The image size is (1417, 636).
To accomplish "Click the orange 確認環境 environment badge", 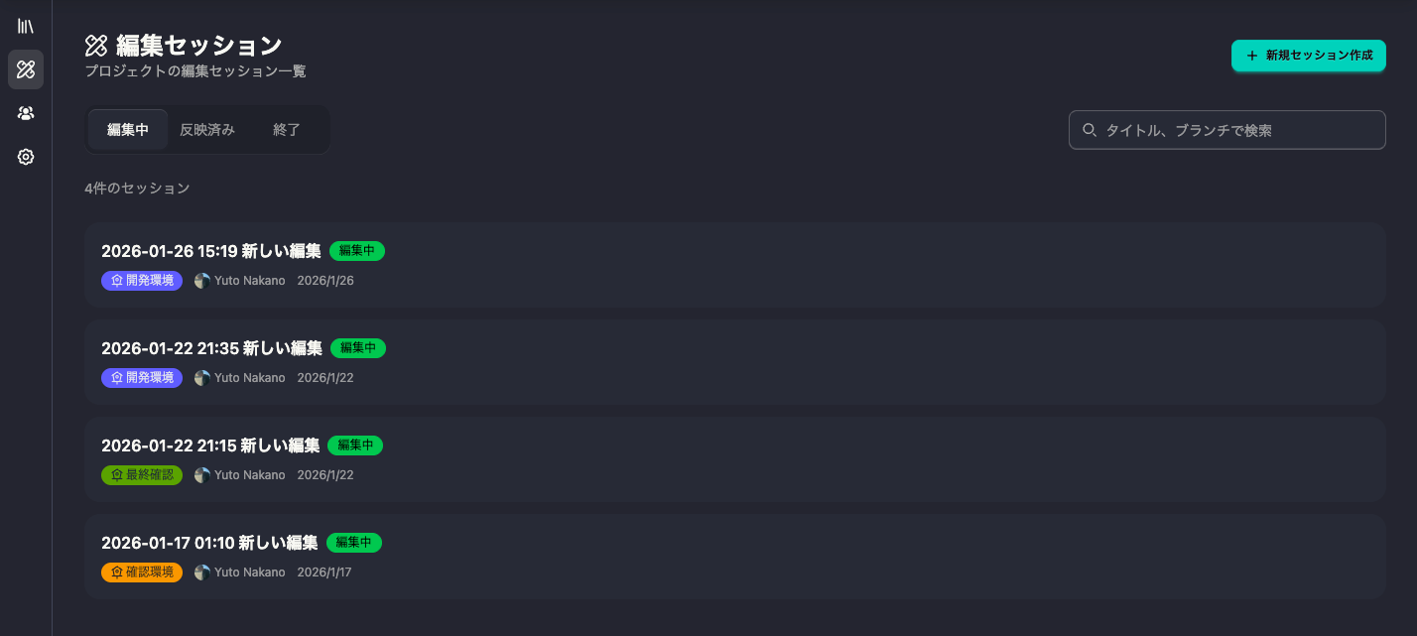I will tap(142, 572).
